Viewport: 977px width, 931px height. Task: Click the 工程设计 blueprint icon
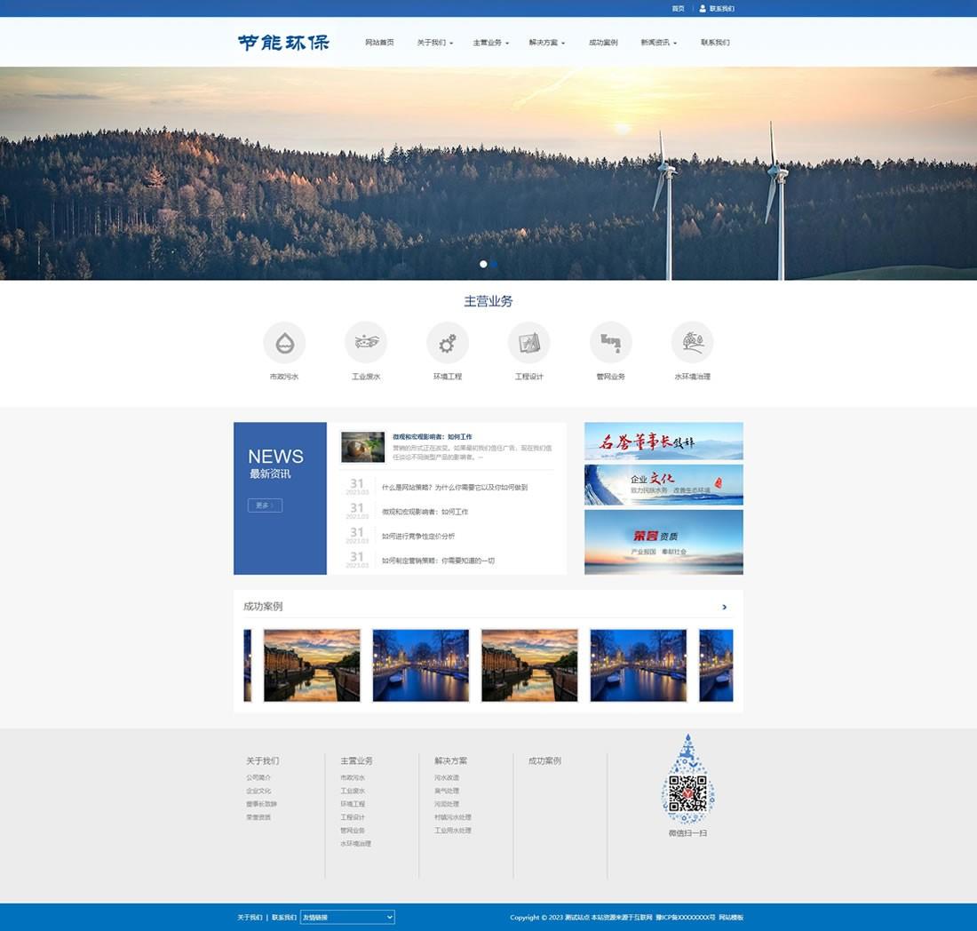click(x=529, y=343)
